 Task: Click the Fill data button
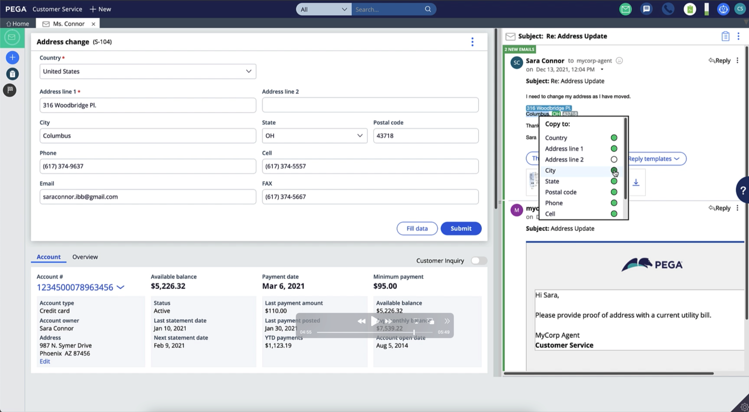click(417, 228)
